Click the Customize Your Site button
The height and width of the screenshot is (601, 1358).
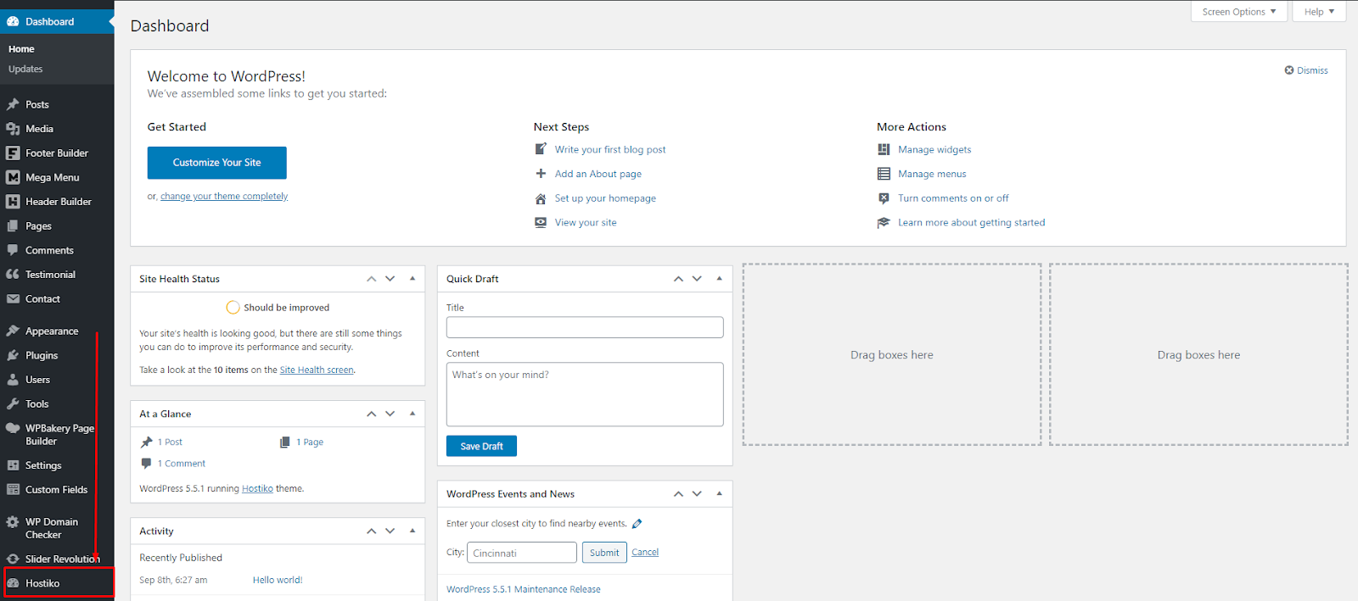[217, 163]
